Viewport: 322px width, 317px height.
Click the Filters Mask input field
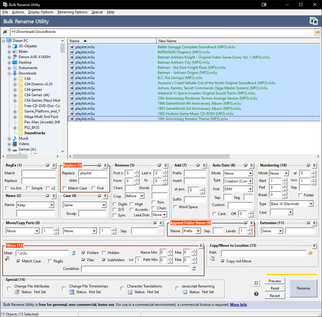pos(42,253)
